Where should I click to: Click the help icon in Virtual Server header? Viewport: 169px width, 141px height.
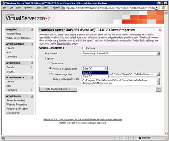[32, 96]
